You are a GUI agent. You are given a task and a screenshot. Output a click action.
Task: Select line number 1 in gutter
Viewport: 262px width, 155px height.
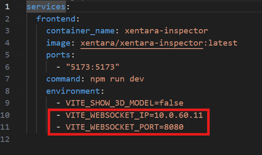tap(7, 7)
